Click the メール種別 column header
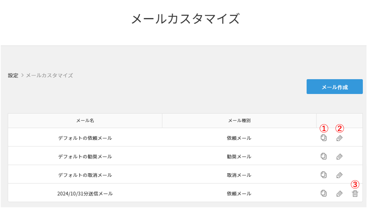The image size is (368, 208). [239, 120]
